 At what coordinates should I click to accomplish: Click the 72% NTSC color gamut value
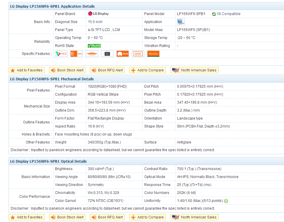[x=106, y=201]
